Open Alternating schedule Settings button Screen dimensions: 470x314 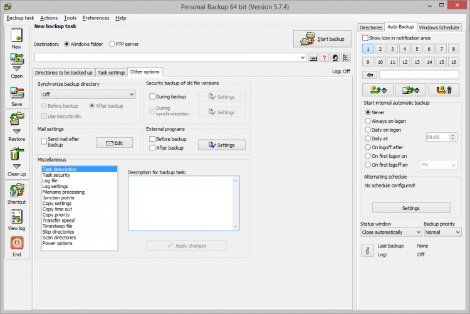click(x=411, y=208)
